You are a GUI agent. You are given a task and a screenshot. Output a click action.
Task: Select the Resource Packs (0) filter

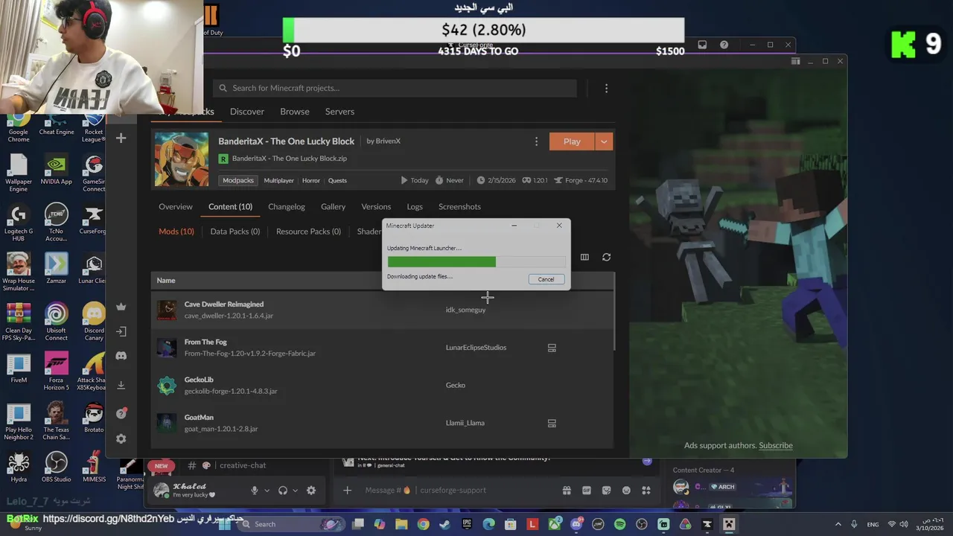click(308, 232)
